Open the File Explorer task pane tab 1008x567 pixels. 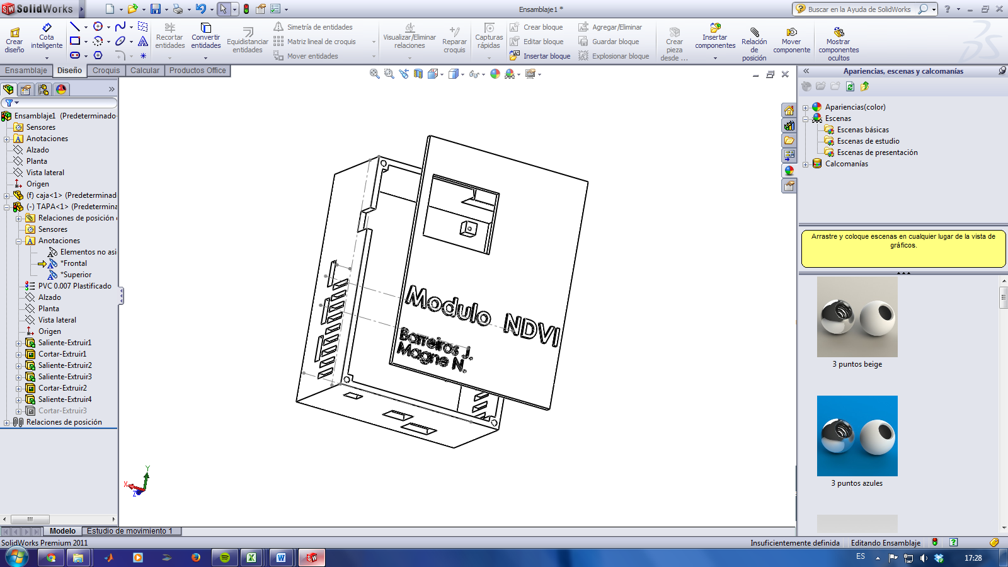click(789, 140)
